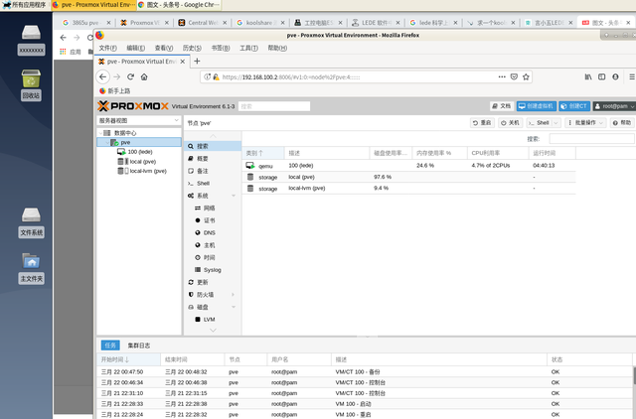The width and height of the screenshot is (636, 419).
Task: Switch to 集群日志 cluster log tab
Action: [139, 346]
